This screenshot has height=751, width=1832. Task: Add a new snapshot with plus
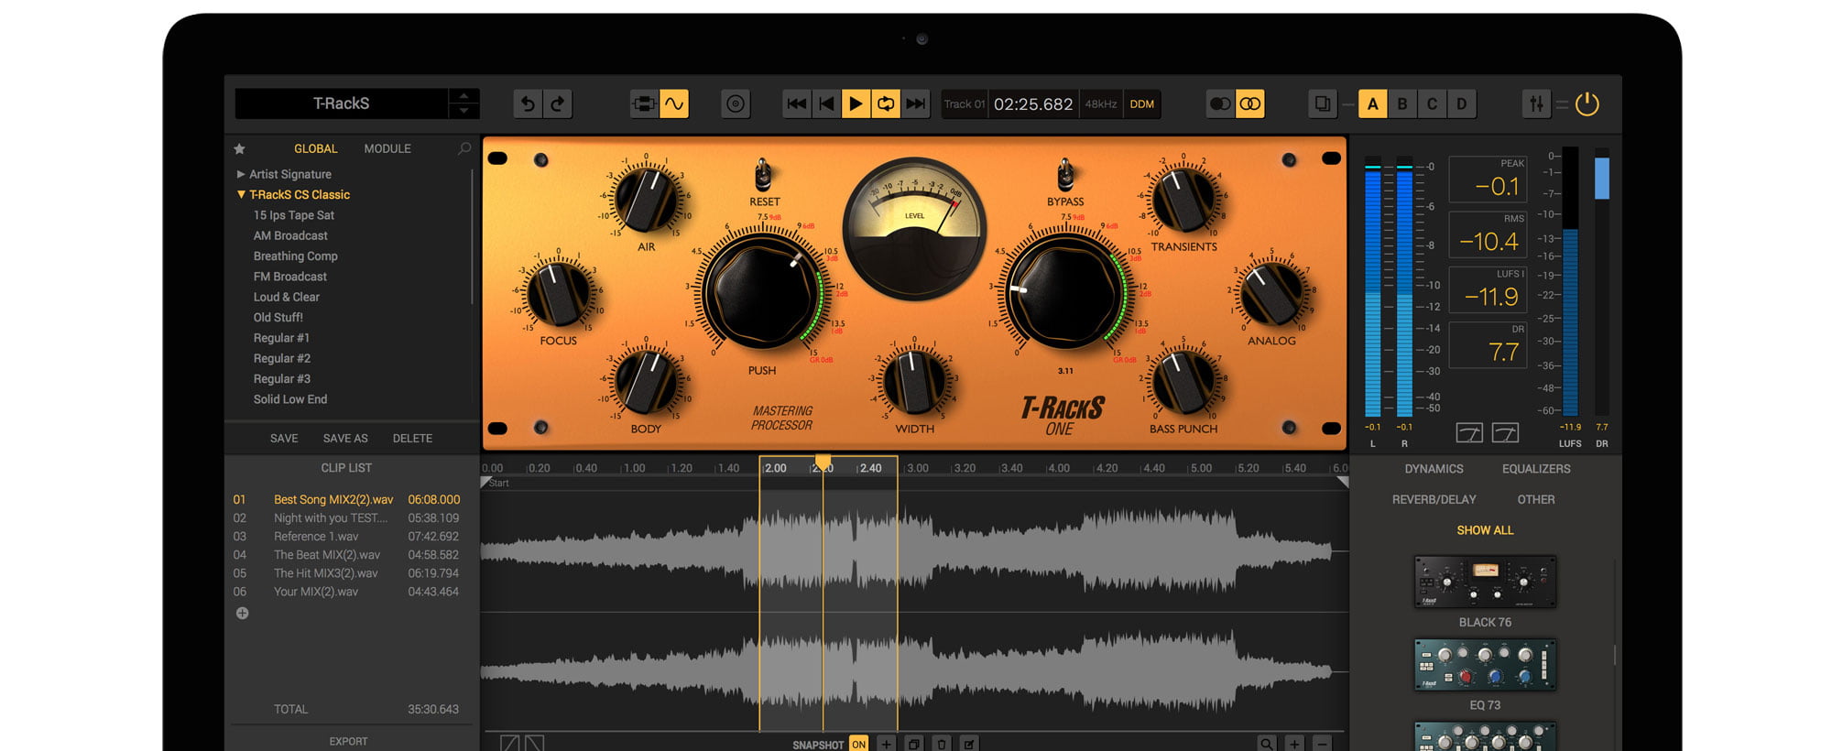[x=886, y=744]
